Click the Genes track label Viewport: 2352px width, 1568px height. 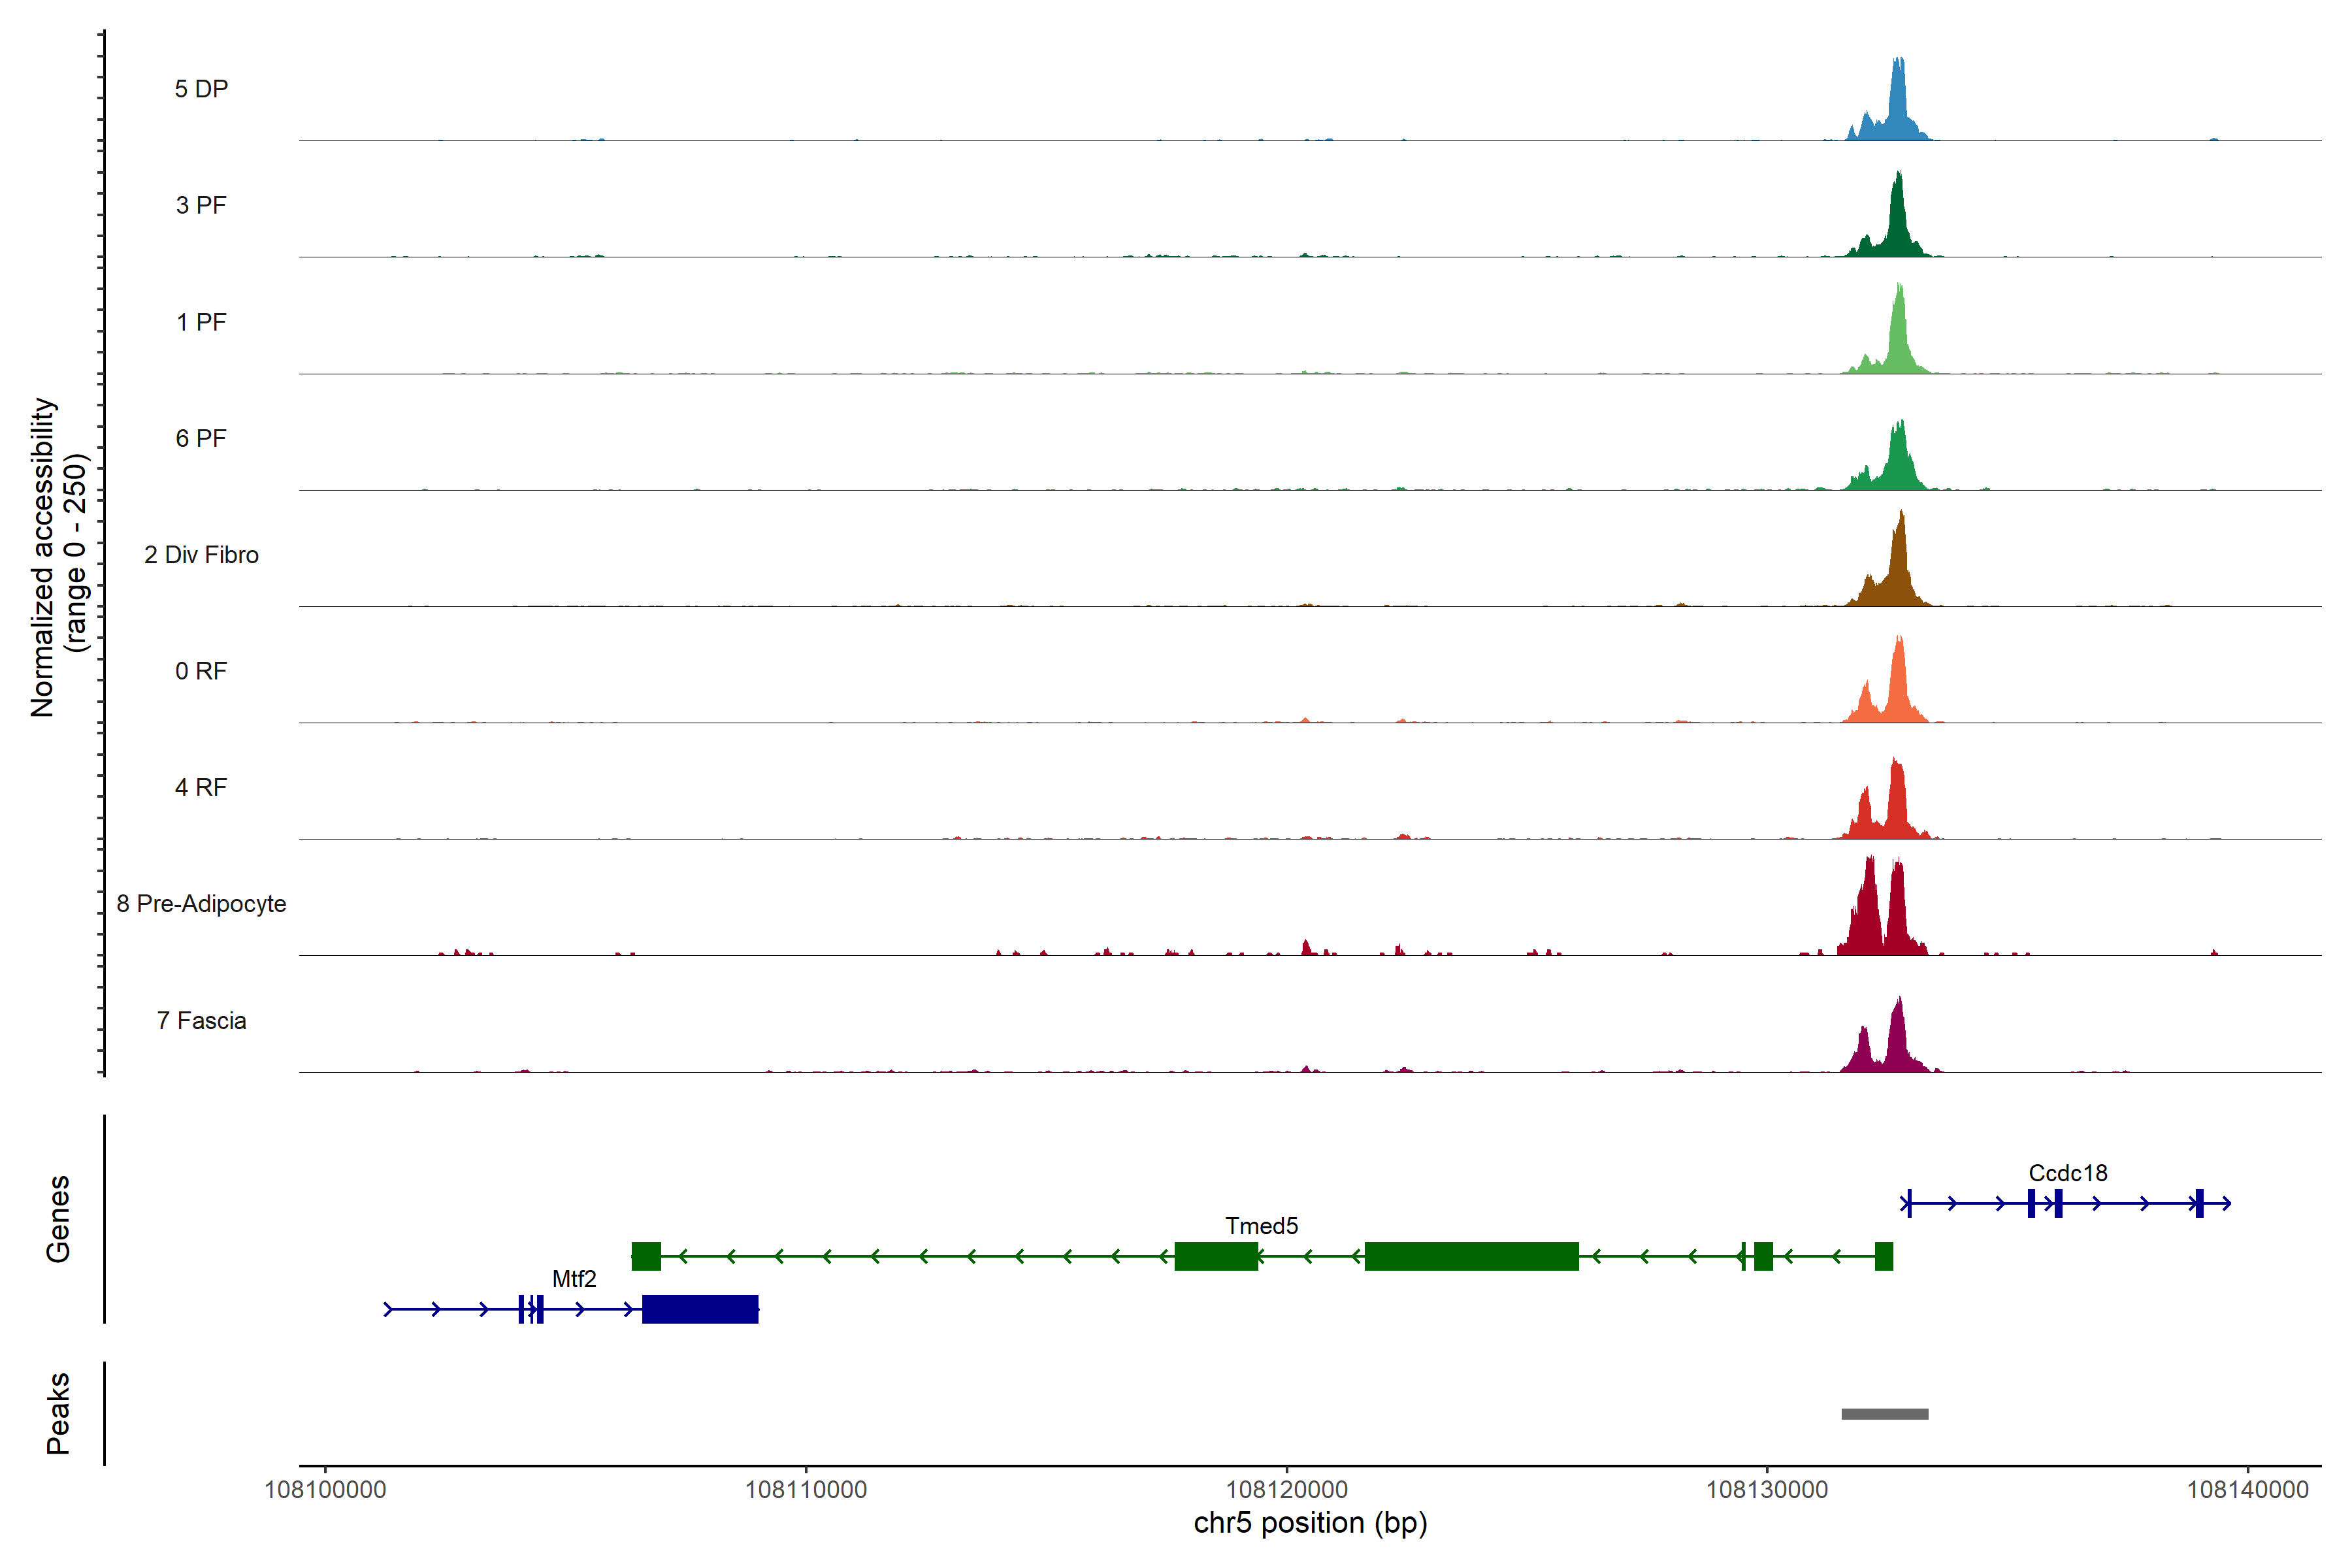[58, 1219]
